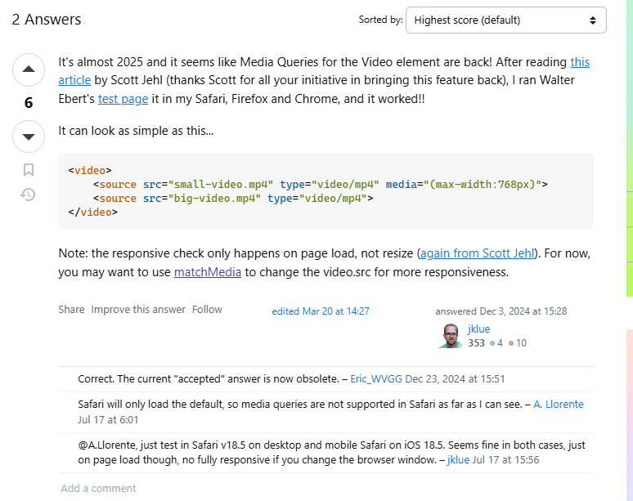This screenshot has width=633, height=501.
Task: Downvote the answer with the down arrow
Action: (29, 136)
